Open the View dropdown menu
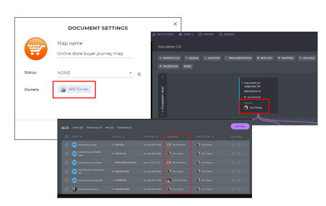 [x=186, y=34]
